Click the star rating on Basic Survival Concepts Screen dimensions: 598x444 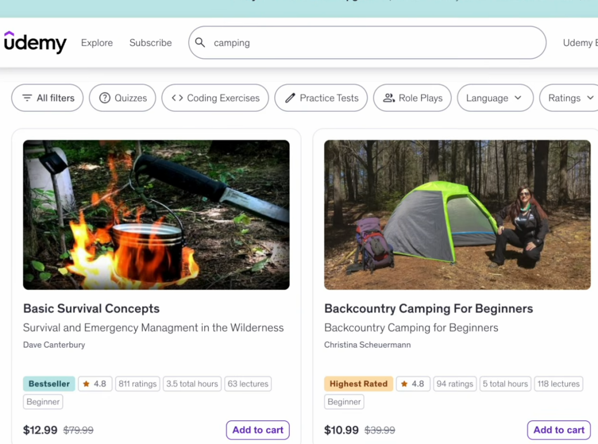(x=95, y=384)
